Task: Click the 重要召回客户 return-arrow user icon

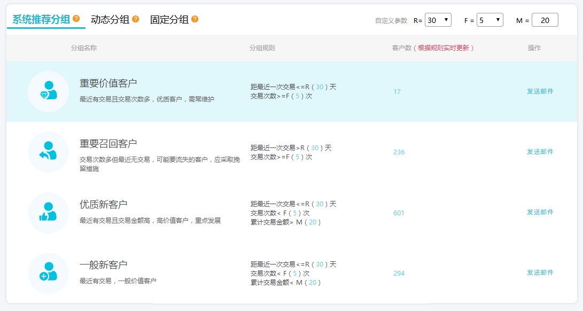Action: pos(48,152)
